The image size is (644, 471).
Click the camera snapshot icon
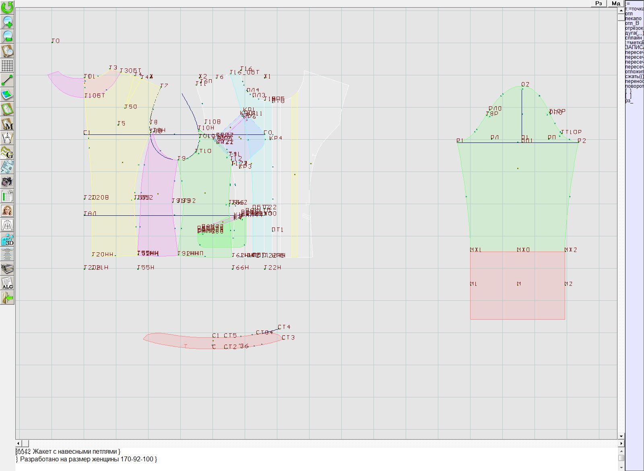(x=7, y=182)
